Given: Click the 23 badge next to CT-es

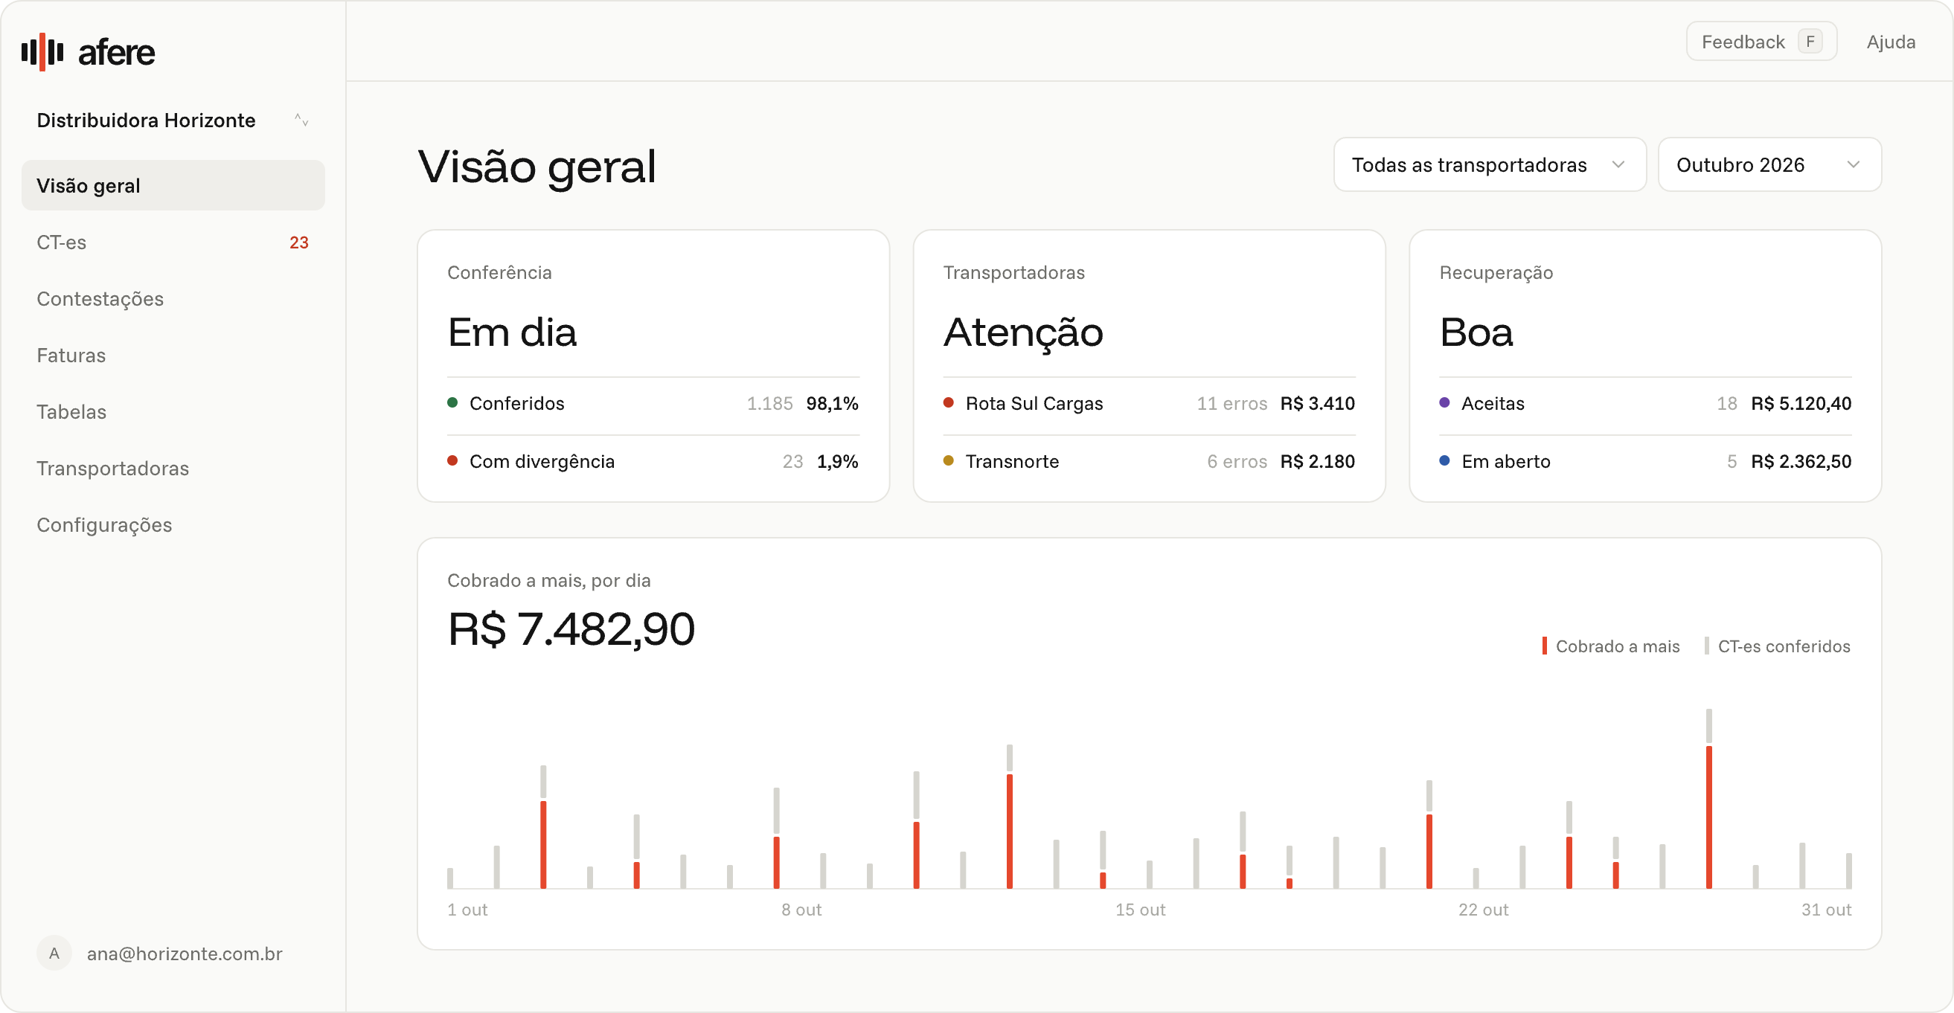Looking at the screenshot, I should [299, 242].
